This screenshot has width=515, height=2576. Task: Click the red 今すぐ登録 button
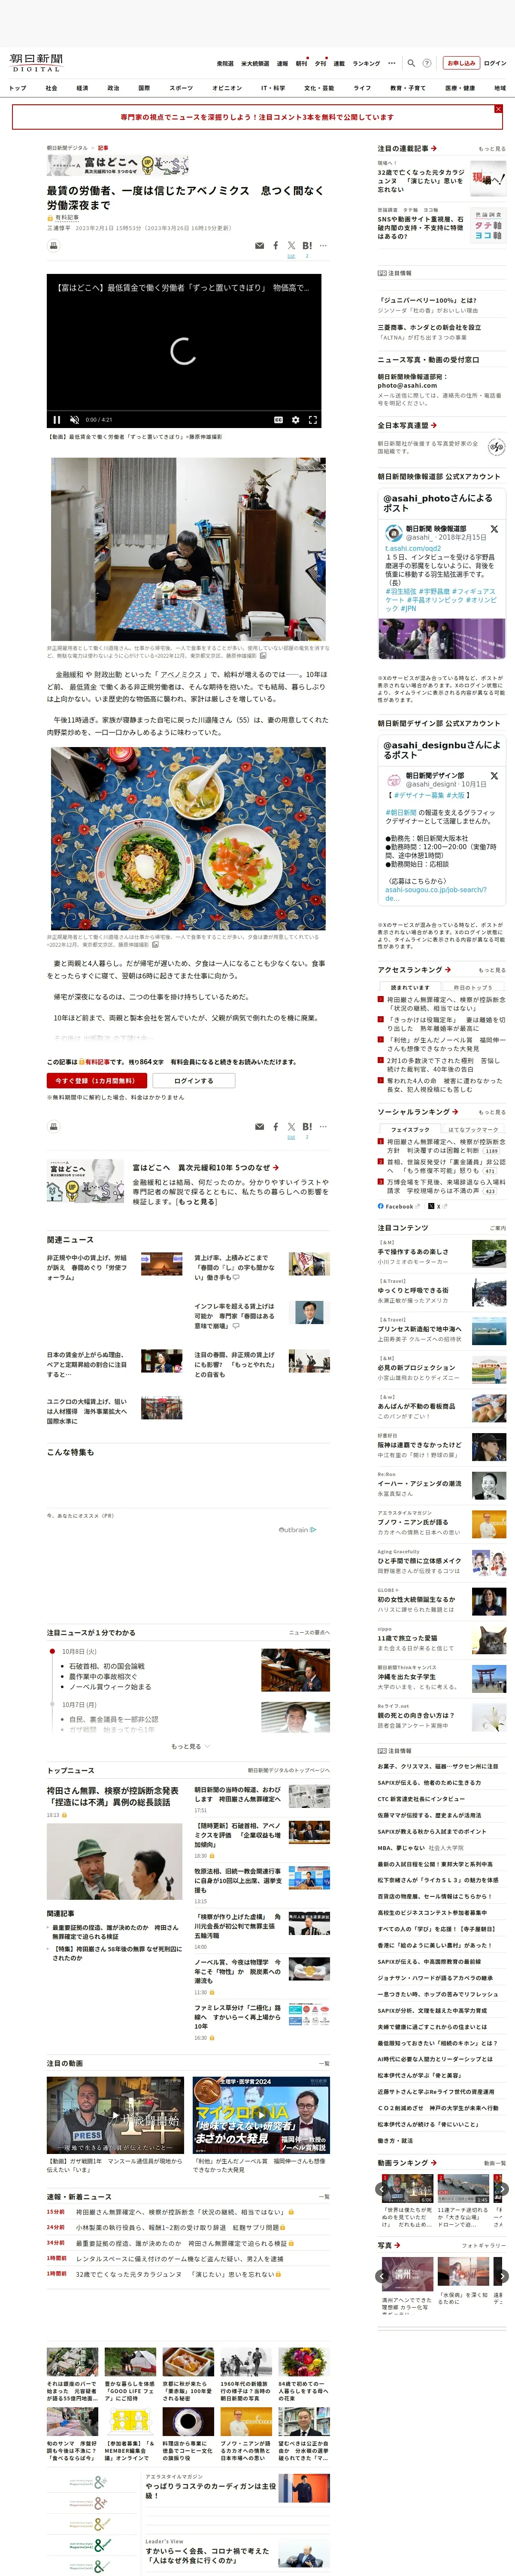tap(97, 1080)
